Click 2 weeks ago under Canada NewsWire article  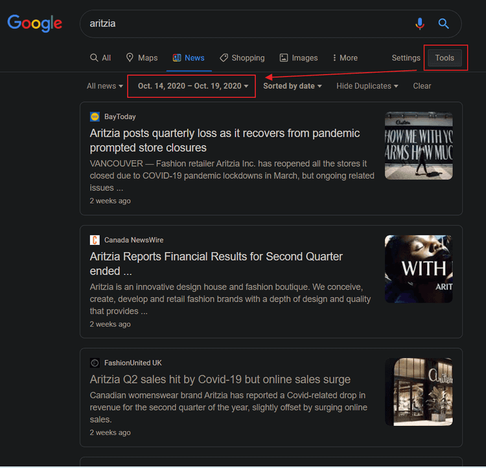[110, 324]
